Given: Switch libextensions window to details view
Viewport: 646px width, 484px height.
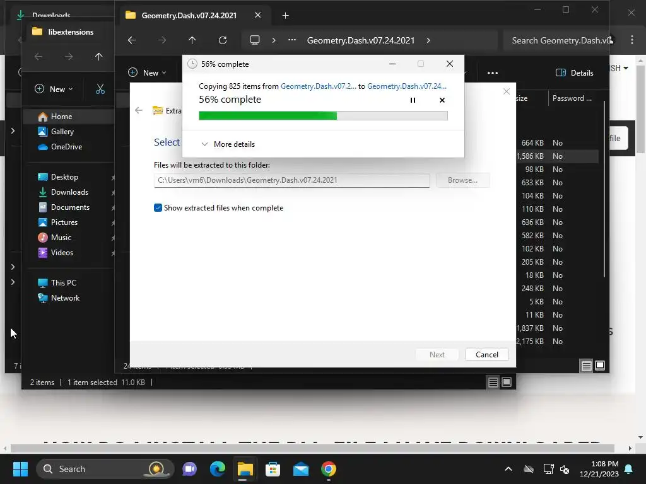Looking at the screenshot, I should point(493,383).
